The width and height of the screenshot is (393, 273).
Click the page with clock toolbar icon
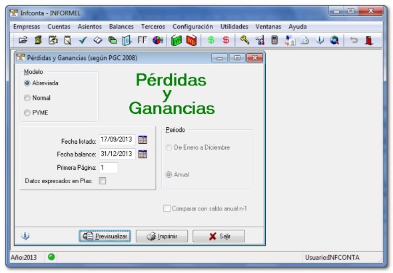coord(304,40)
